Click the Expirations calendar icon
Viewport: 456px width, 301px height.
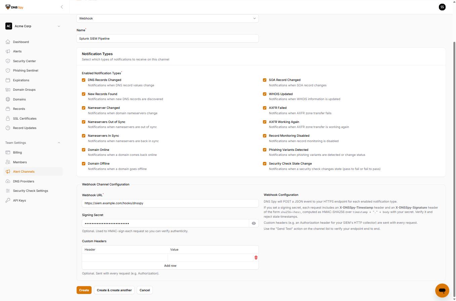click(8, 80)
